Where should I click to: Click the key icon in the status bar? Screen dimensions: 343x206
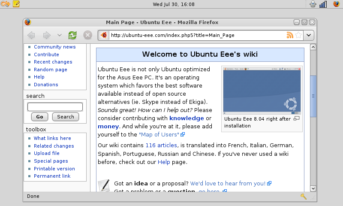(304, 197)
